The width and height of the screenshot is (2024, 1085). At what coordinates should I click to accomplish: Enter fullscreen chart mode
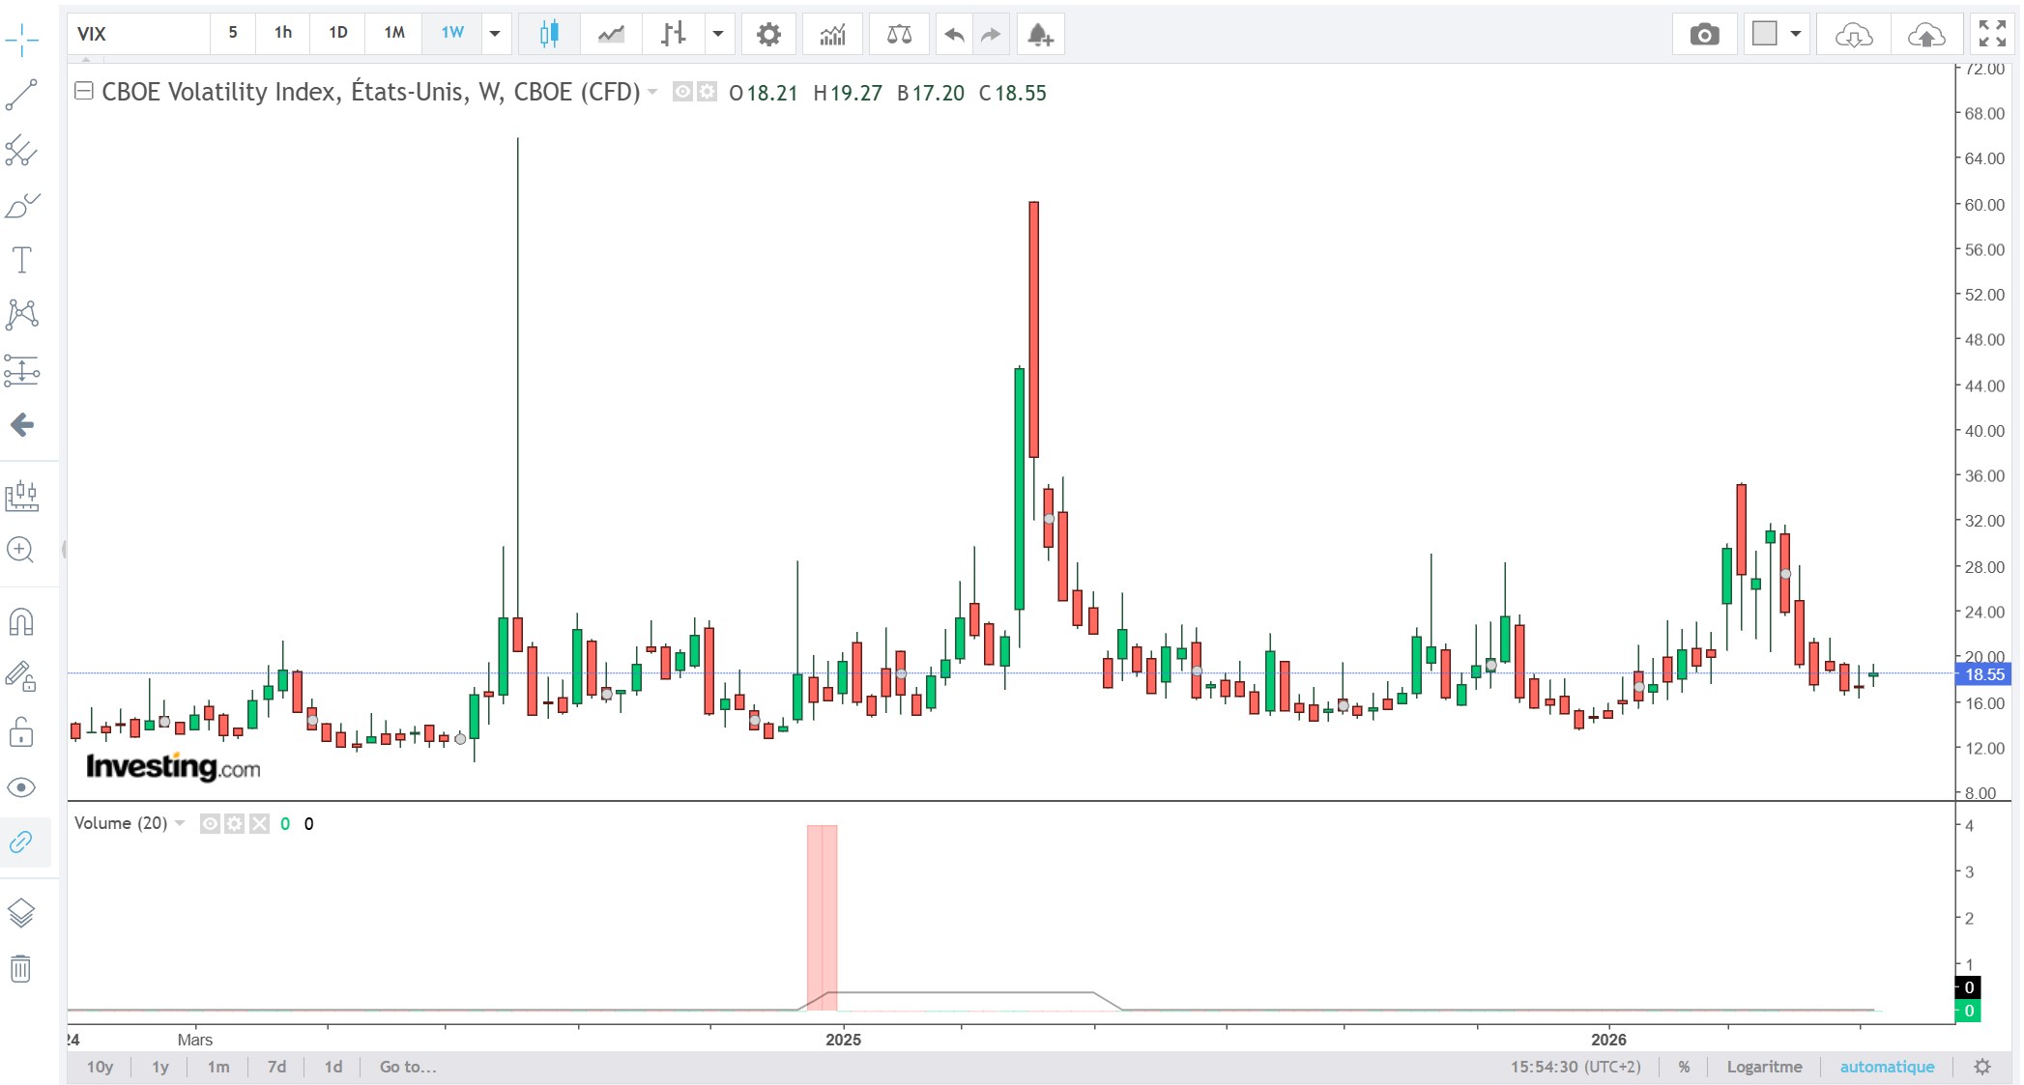tap(1992, 34)
